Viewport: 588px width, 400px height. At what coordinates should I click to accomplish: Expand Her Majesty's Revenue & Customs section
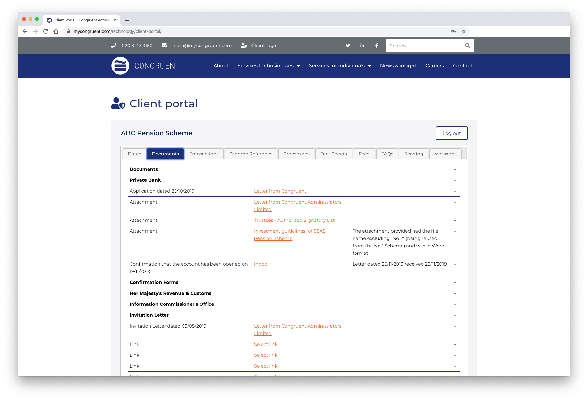pyautogui.click(x=455, y=294)
